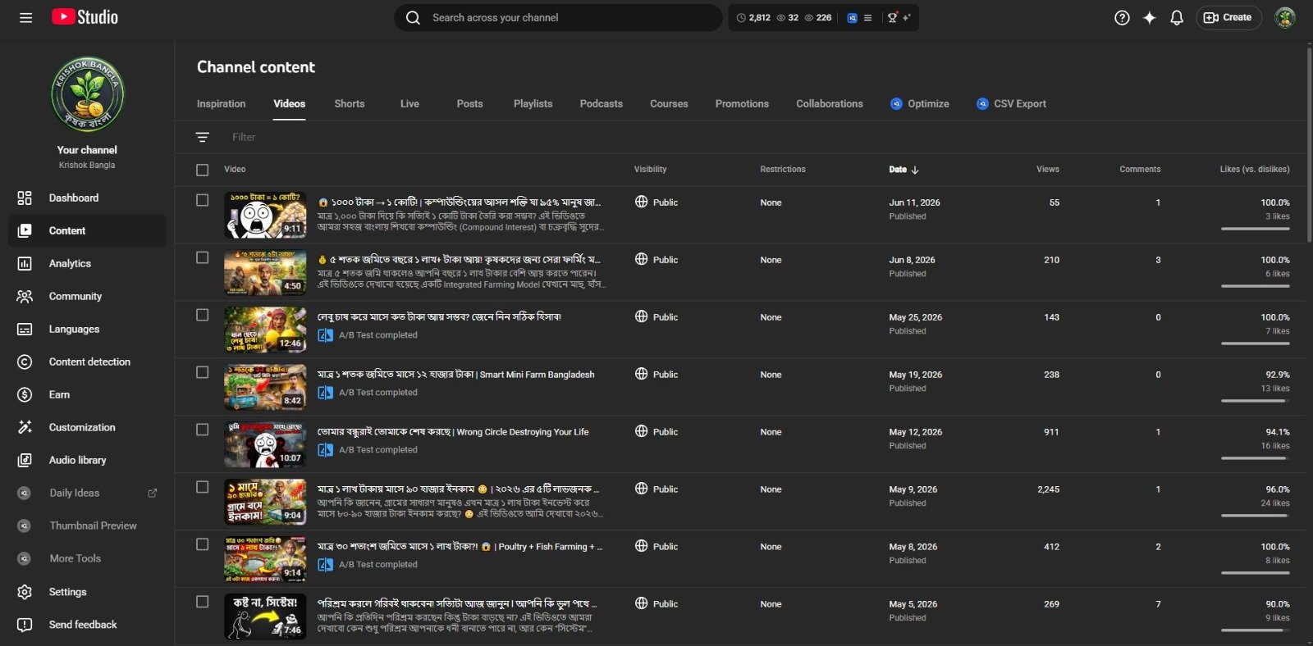Screen dimensions: 1313x646
Task: Go to Dashboard in sidebar
Action: (x=87, y=198)
